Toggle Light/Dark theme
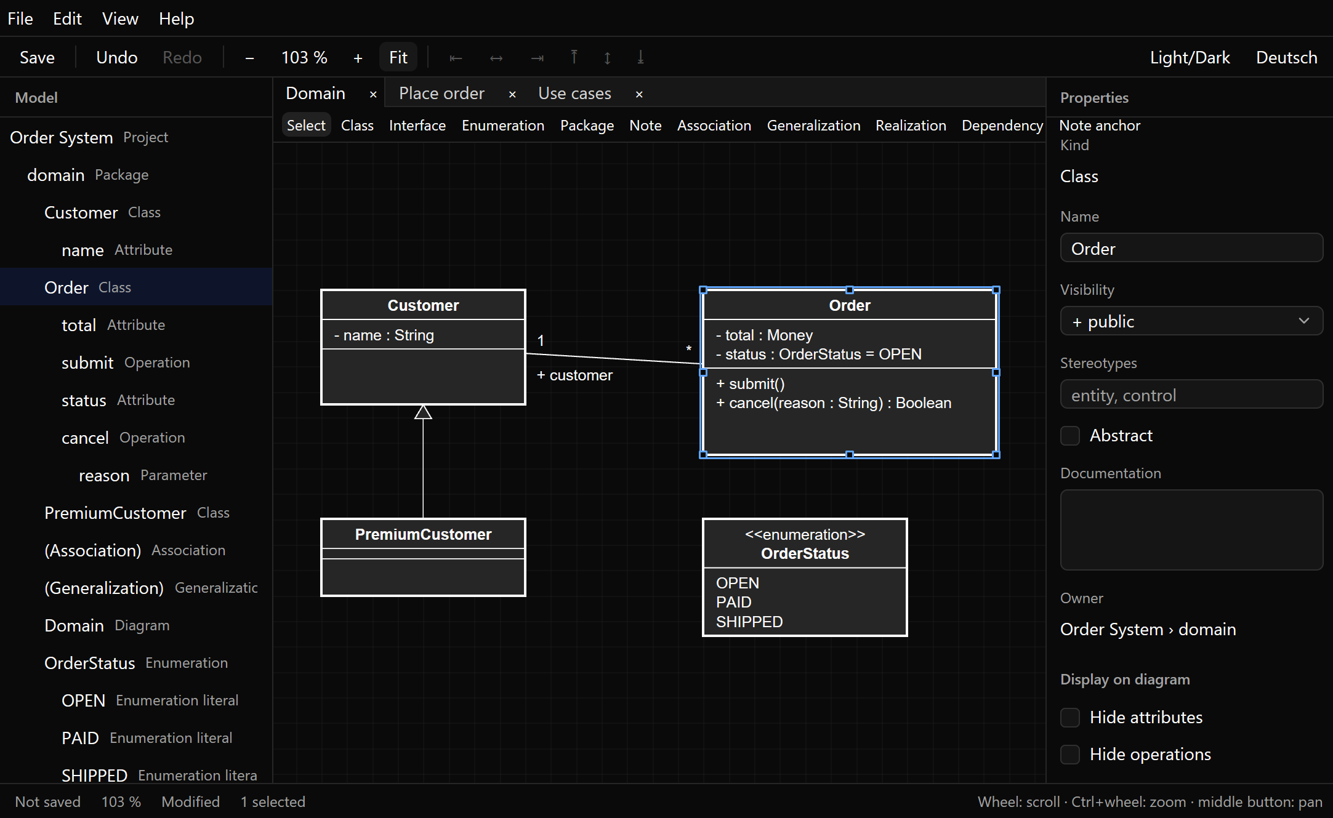The height and width of the screenshot is (818, 1333). [x=1190, y=58]
